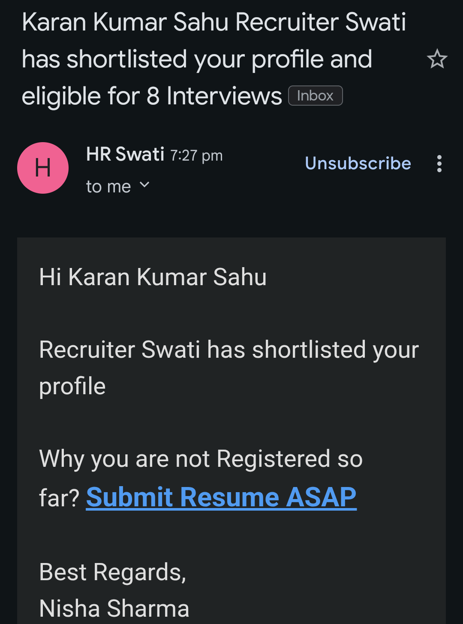Tap the Nisha Sharma signature

114,609
